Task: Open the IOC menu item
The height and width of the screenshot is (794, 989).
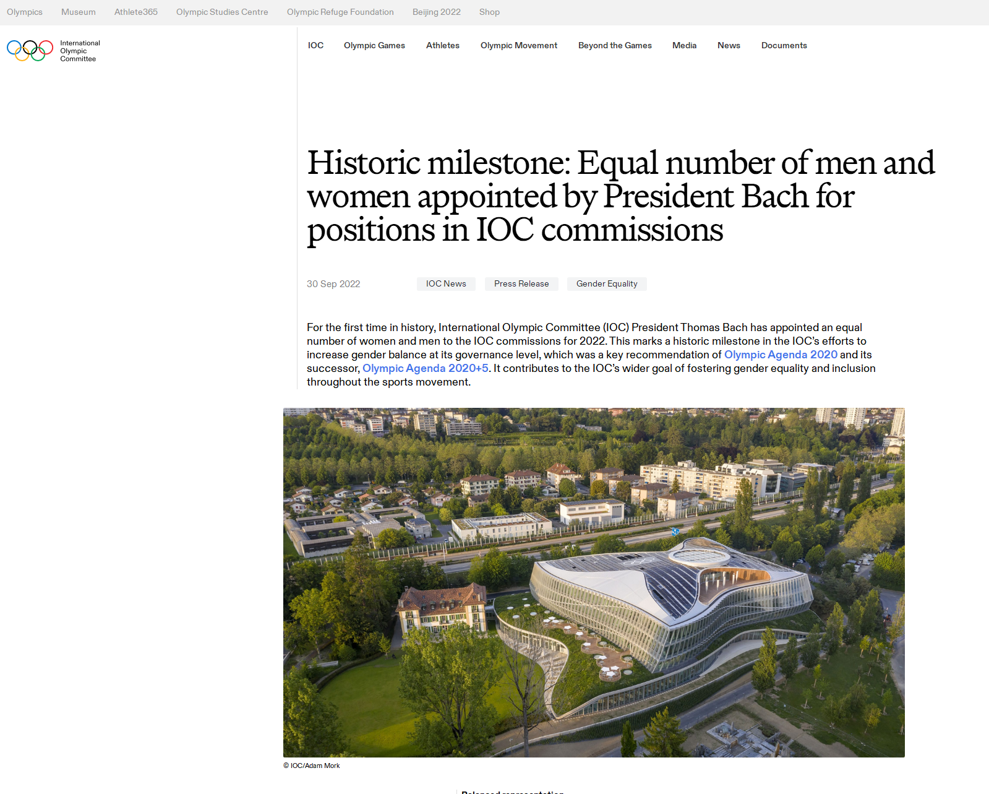Action: point(315,45)
